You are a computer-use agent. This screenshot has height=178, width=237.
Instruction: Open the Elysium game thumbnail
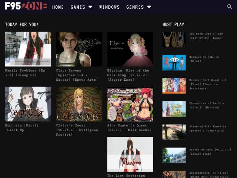130,49
